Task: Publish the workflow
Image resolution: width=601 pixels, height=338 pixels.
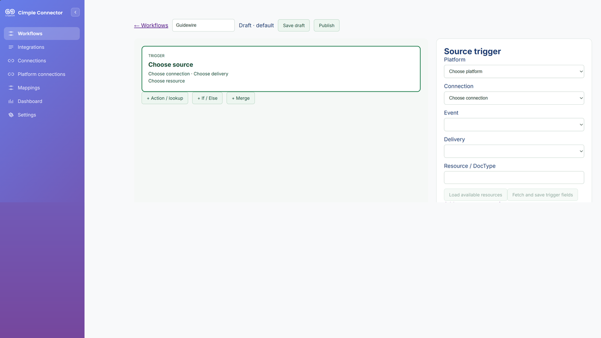Action: [327, 25]
